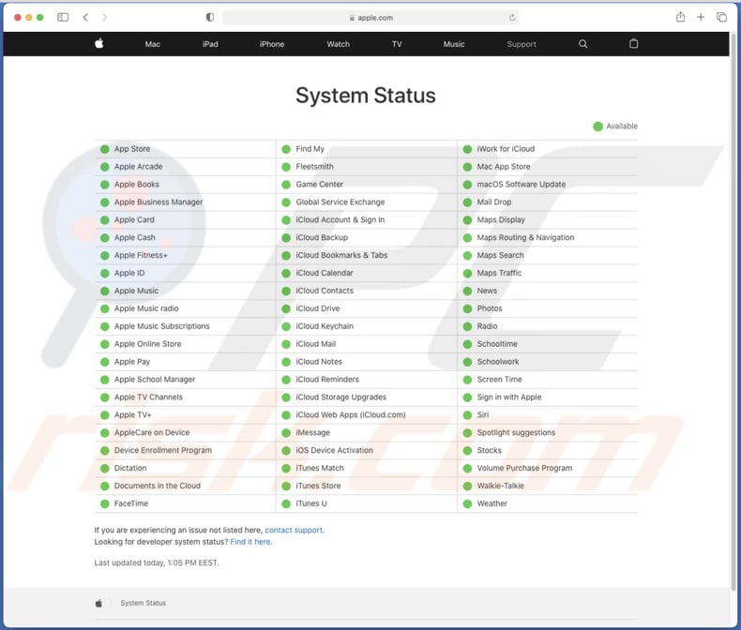Click the status dot beside iCloud Mail
This screenshot has width=741, height=630.
coord(286,344)
